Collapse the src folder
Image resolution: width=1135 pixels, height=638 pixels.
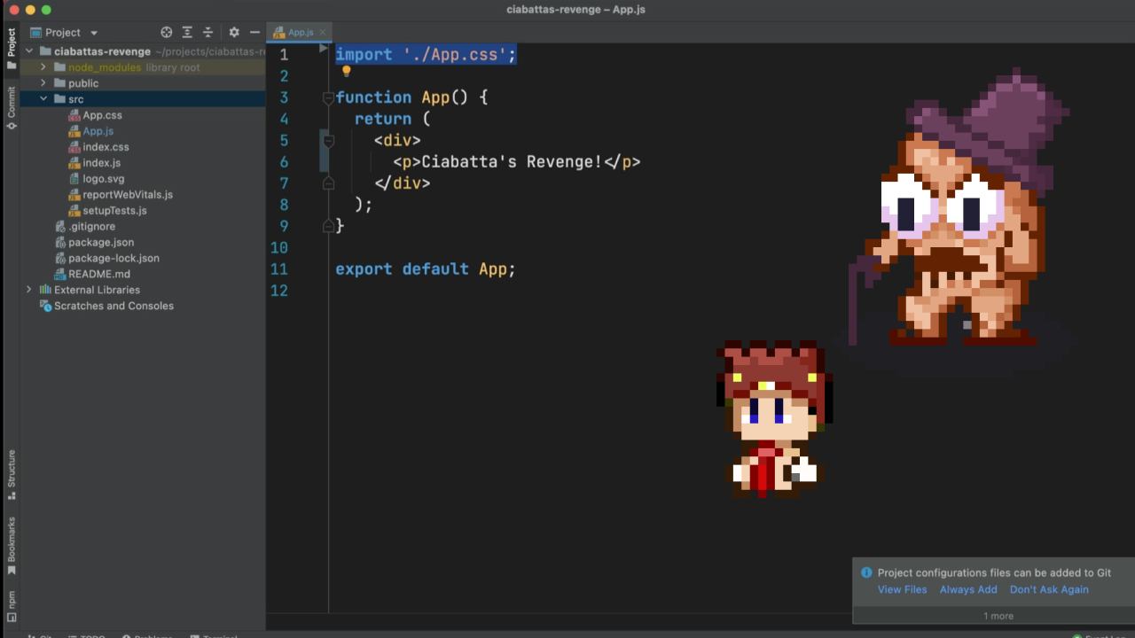[x=43, y=99]
